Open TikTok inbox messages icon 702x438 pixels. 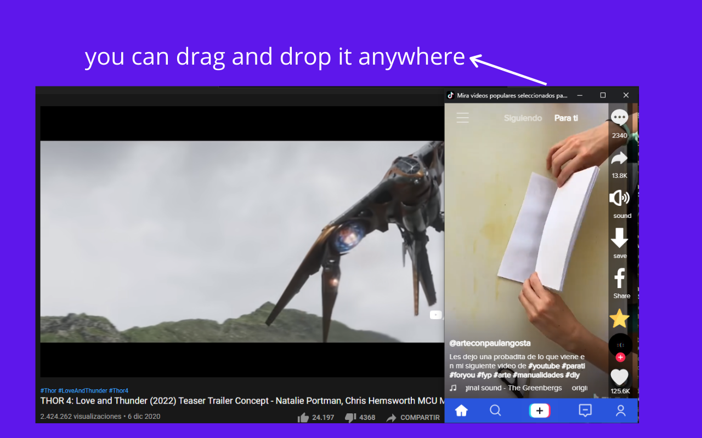(585, 411)
